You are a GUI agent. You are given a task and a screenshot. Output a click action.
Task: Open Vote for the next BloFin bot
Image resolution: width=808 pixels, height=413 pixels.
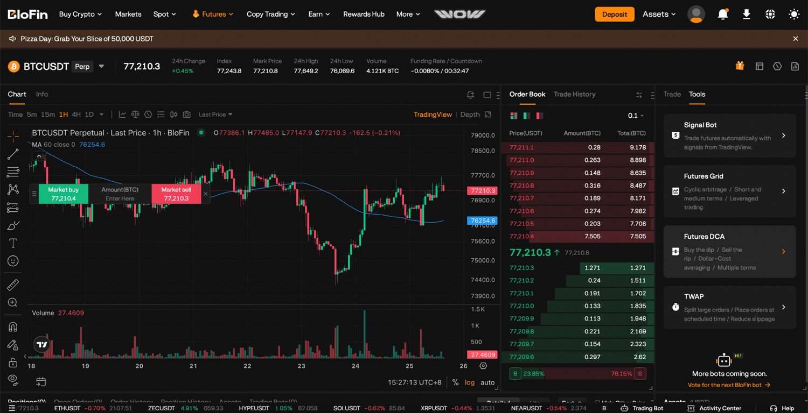click(x=729, y=385)
